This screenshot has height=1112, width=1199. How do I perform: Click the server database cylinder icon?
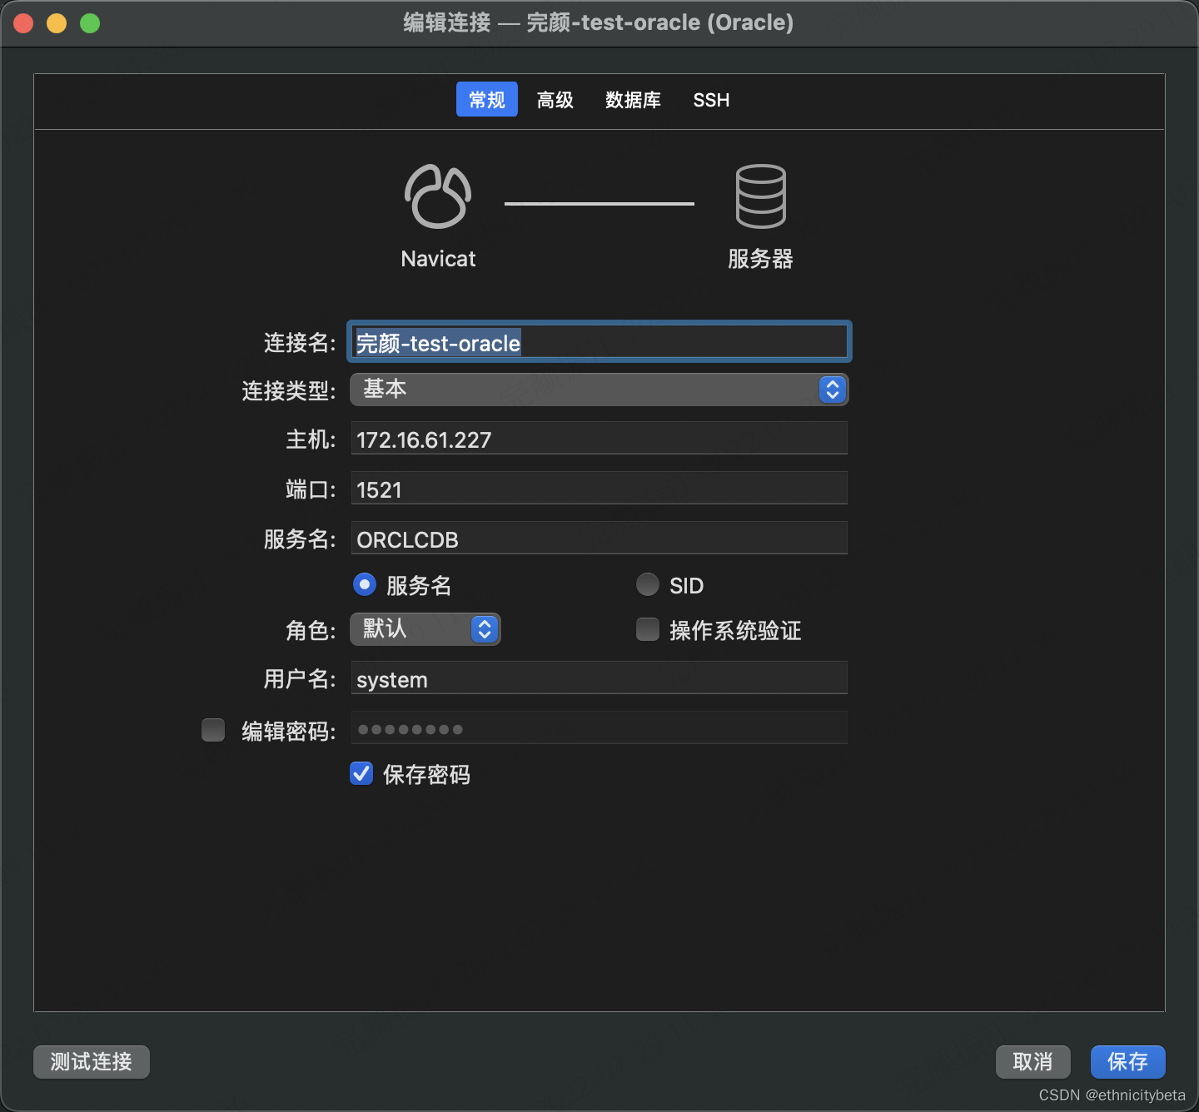point(760,196)
